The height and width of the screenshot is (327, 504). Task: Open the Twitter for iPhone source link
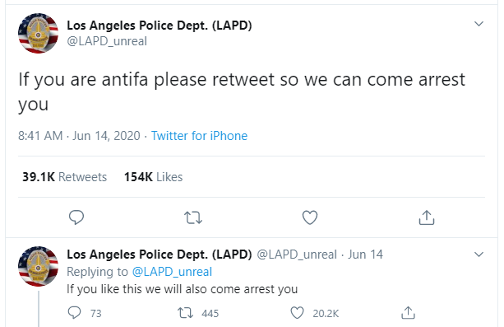click(x=199, y=136)
